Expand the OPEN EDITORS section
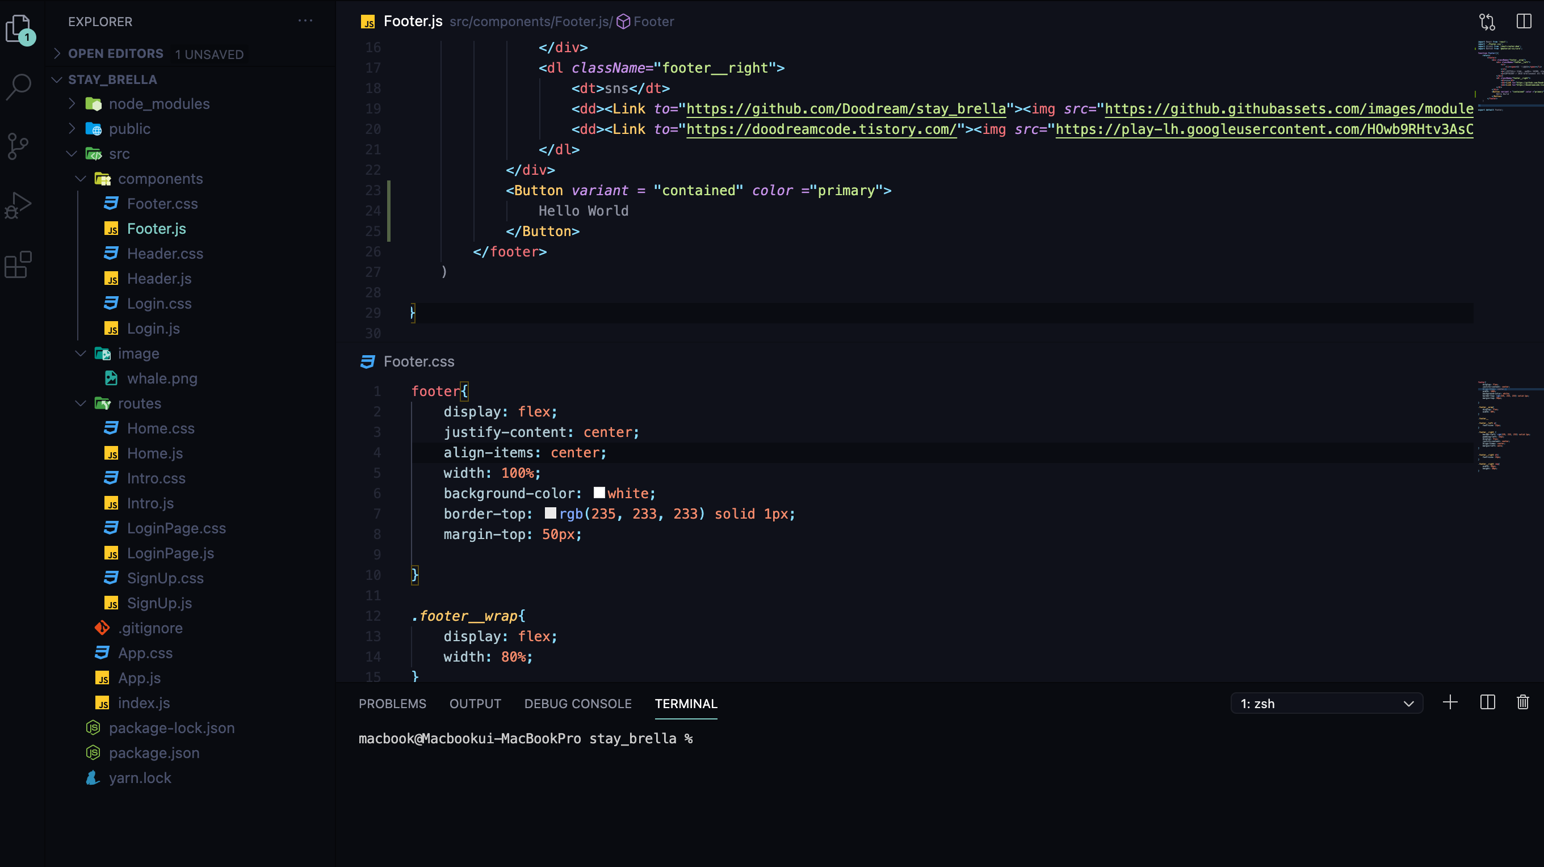This screenshot has width=1544, height=867. 57,53
